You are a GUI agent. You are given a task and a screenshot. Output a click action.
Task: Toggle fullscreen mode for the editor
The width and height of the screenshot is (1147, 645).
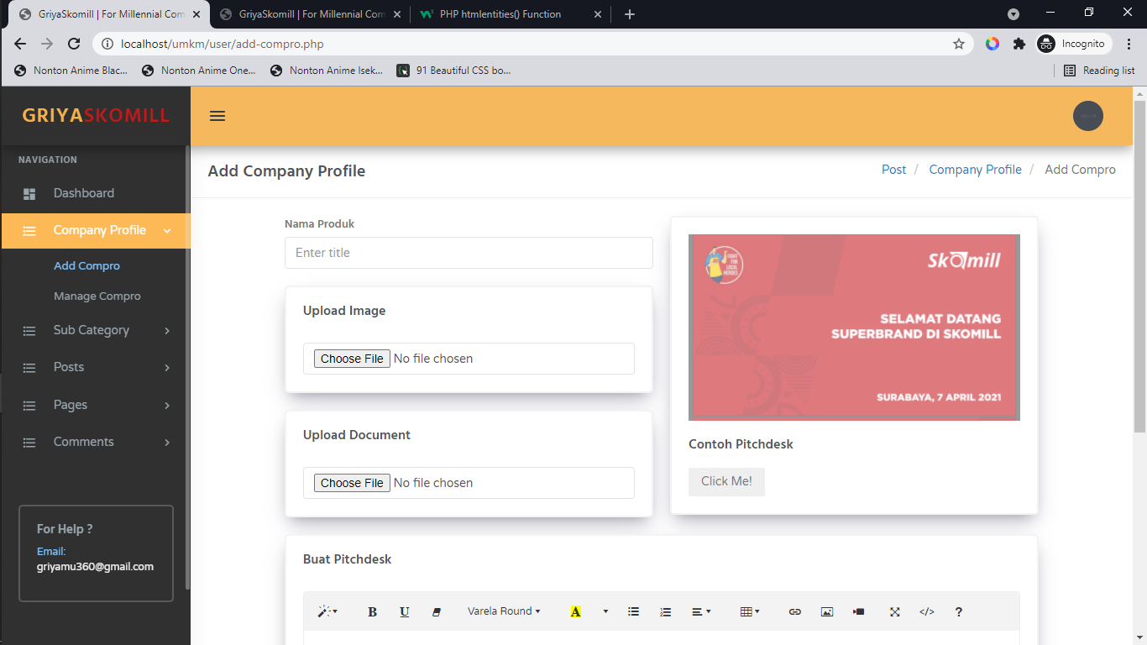pos(894,612)
